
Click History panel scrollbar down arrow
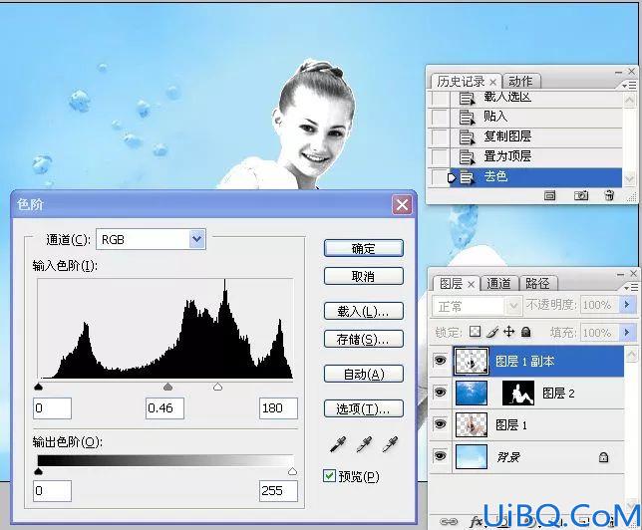[629, 178]
